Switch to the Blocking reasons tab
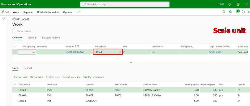 pos(51,38)
